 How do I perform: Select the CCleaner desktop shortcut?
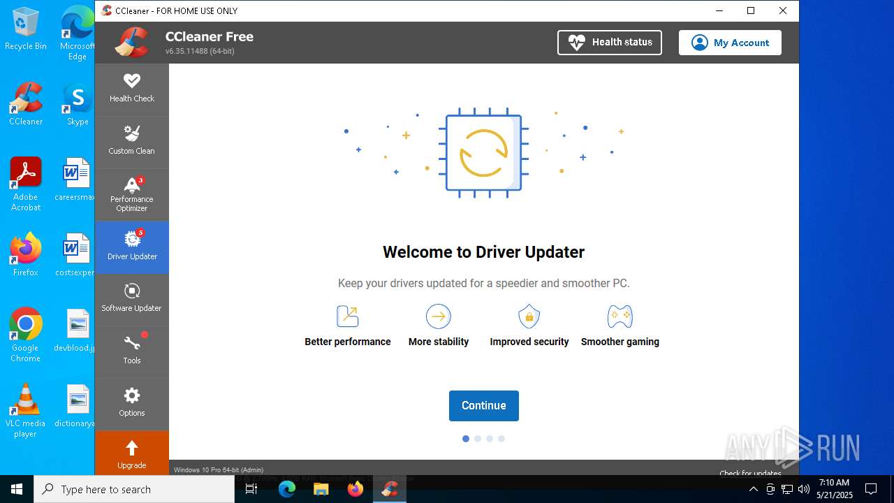point(26,104)
